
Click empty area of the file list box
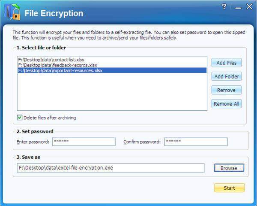(112, 92)
